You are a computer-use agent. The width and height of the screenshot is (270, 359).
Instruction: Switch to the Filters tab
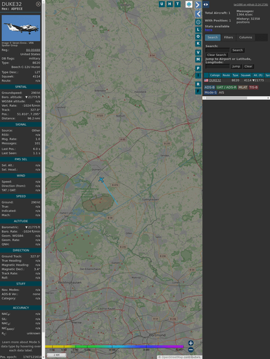click(228, 38)
